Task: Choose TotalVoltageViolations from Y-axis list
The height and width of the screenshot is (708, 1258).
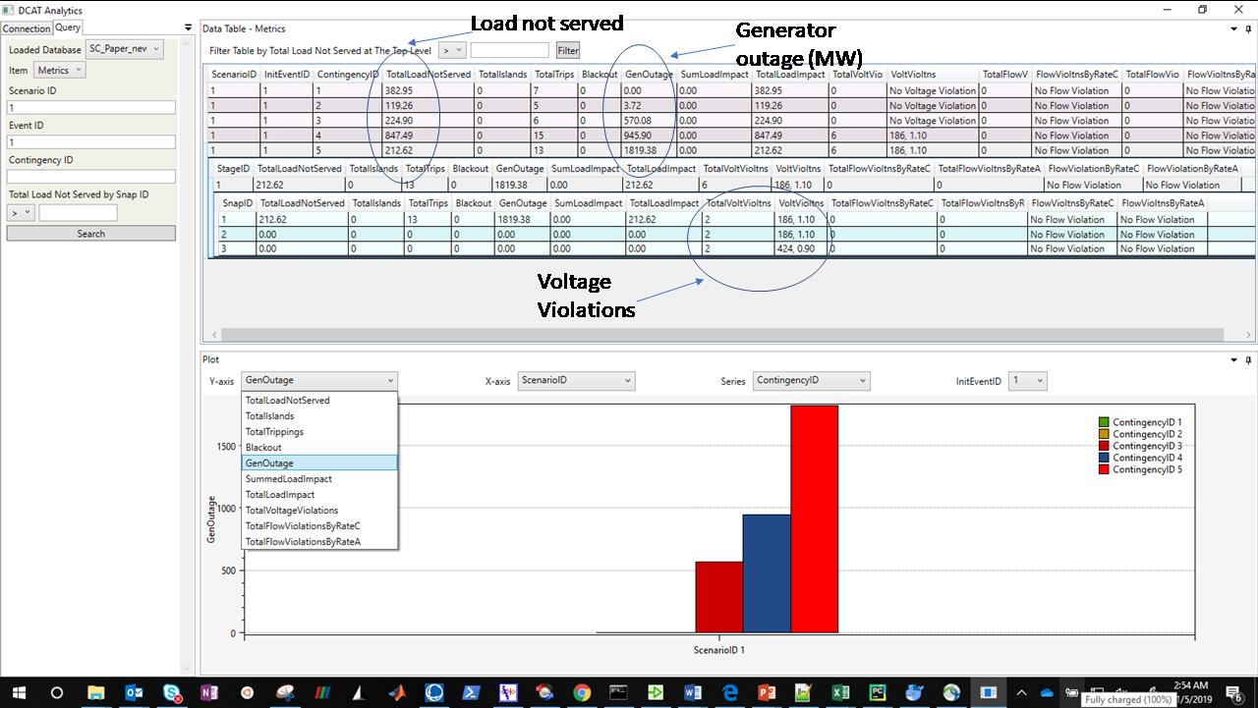Action: tap(291, 511)
